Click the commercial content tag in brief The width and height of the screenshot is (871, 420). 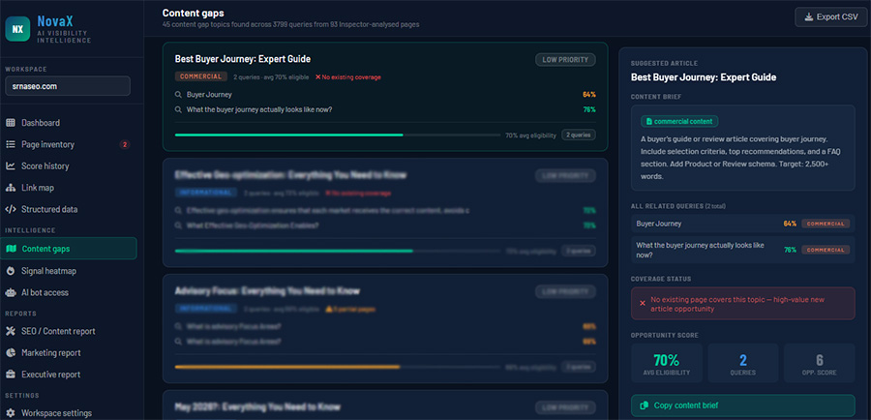(680, 121)
